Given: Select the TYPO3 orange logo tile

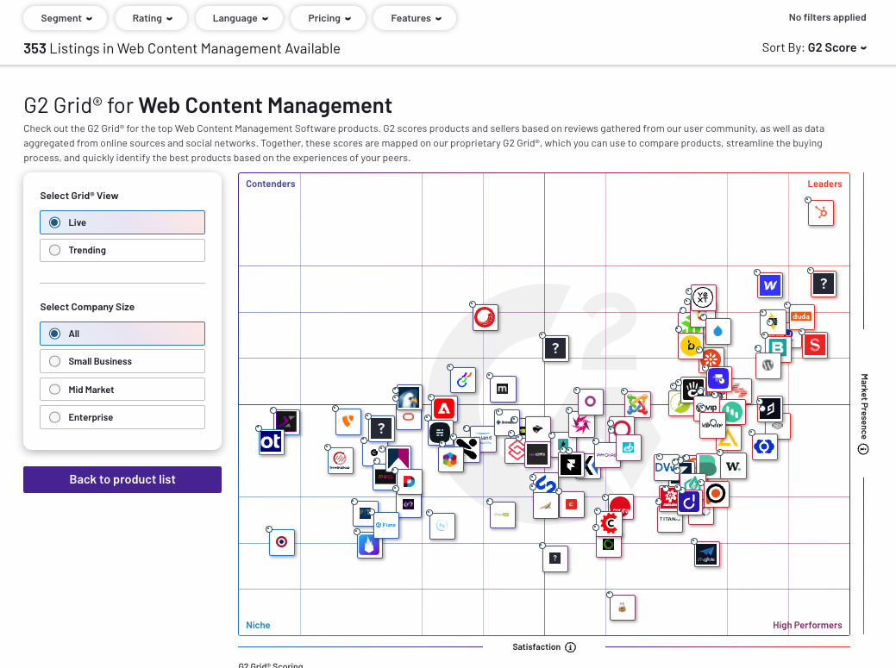Looking at the screenshot, I should pos(348,421).
